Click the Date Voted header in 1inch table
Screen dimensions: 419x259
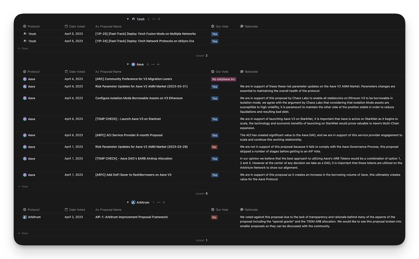(x=75, y=26)
